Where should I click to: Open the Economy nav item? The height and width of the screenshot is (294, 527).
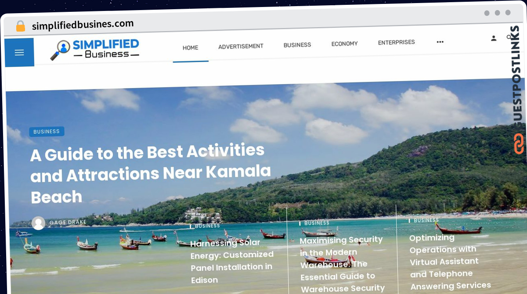point(345,43)
